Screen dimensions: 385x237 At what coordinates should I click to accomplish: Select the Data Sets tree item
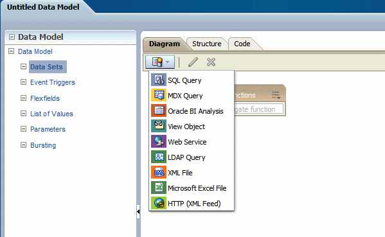47,67
